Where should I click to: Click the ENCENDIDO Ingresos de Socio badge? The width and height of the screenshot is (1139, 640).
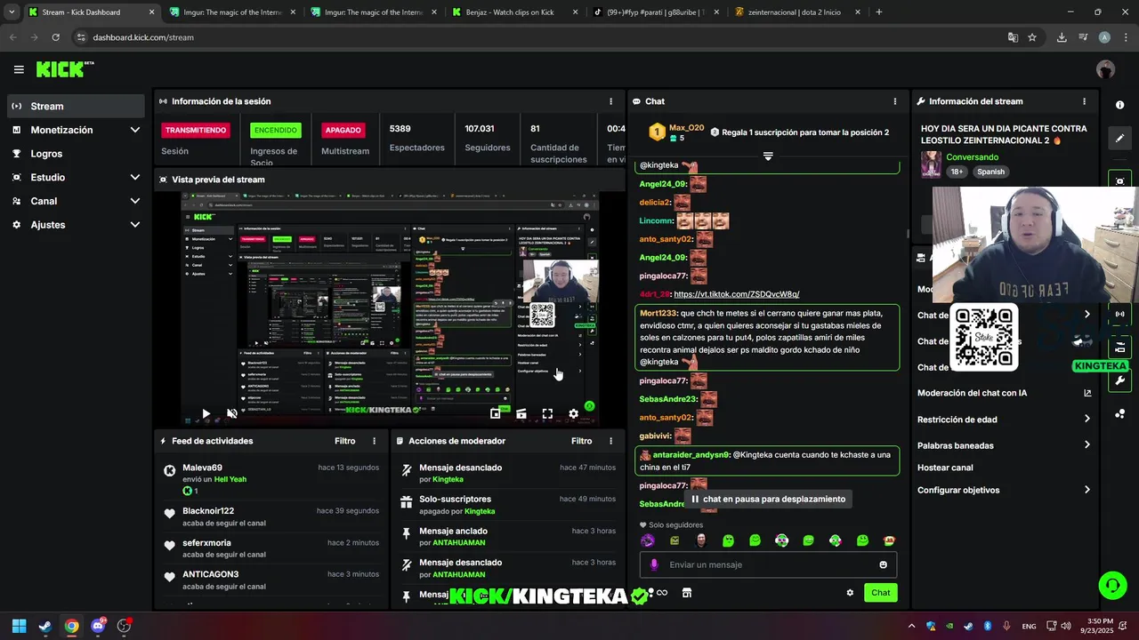click(x=276, y=130)
